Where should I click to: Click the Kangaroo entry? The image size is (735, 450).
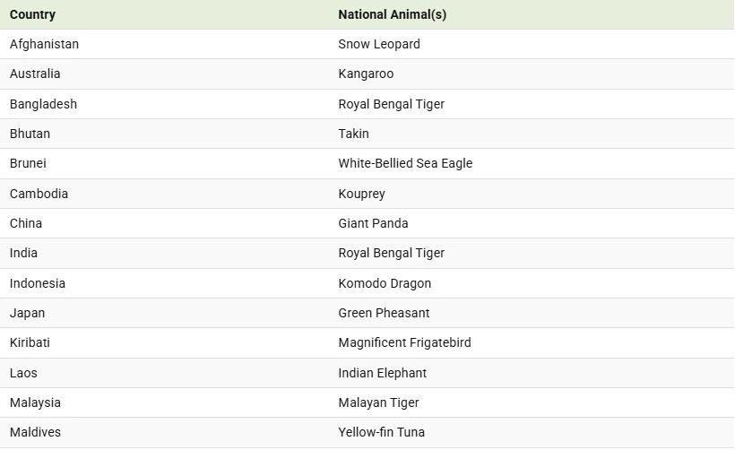pyautogui.click(x=366, y=74)
